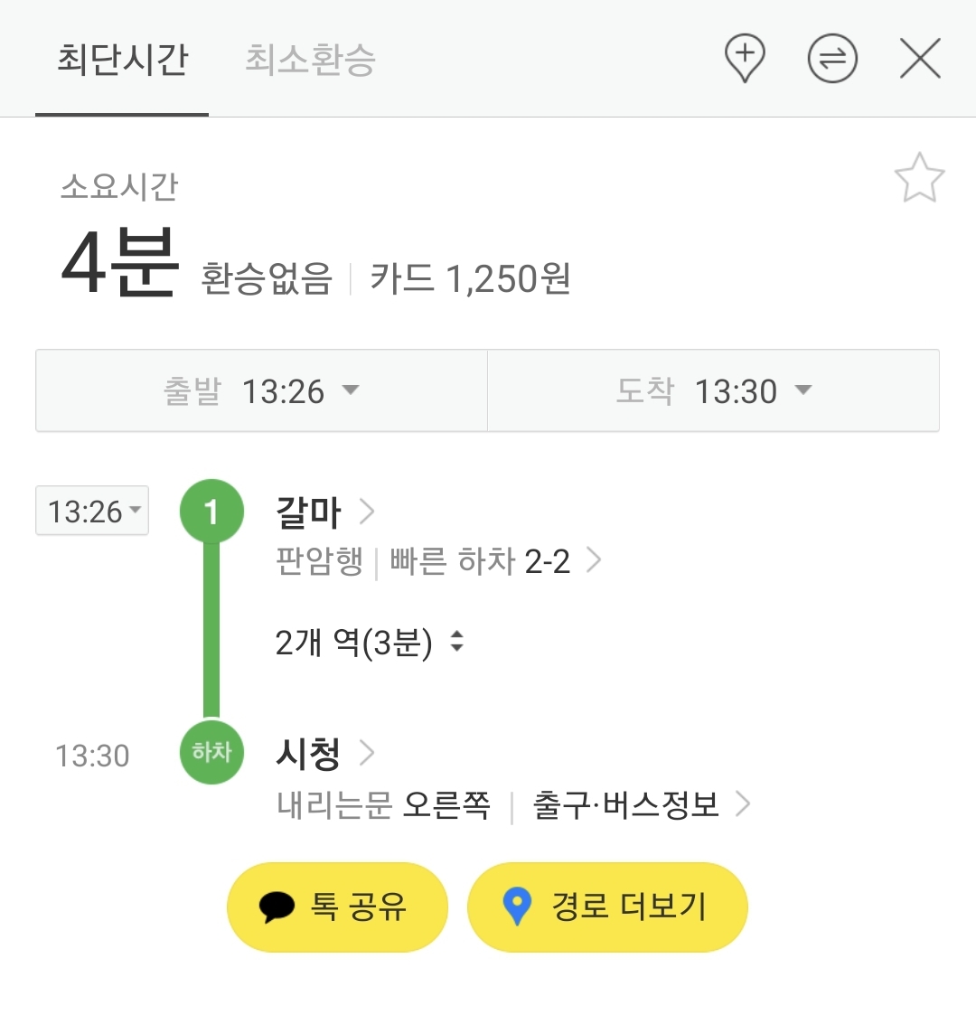The image size is (976, 1024).
Task: Open the small 13:26 departure time selector
Action: tap(92, 512)
